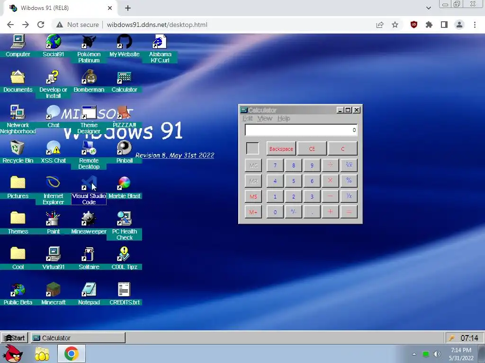Open the Calculator Help menu
Image resolution: width=485 pixels, height=363 pixels.
pyautogui.click(x=284, y=119)
